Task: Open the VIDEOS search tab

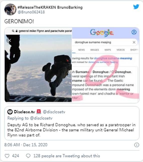Action: (120, 50)
